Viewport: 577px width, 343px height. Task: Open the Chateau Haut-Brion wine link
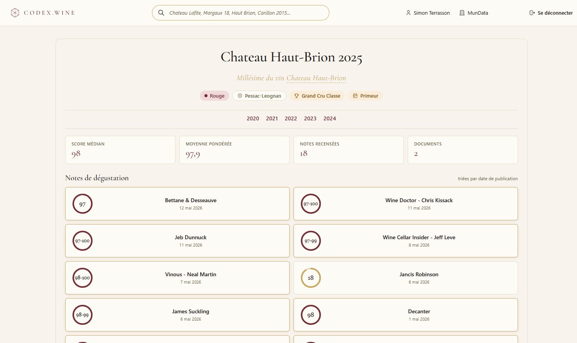(316, 78)
